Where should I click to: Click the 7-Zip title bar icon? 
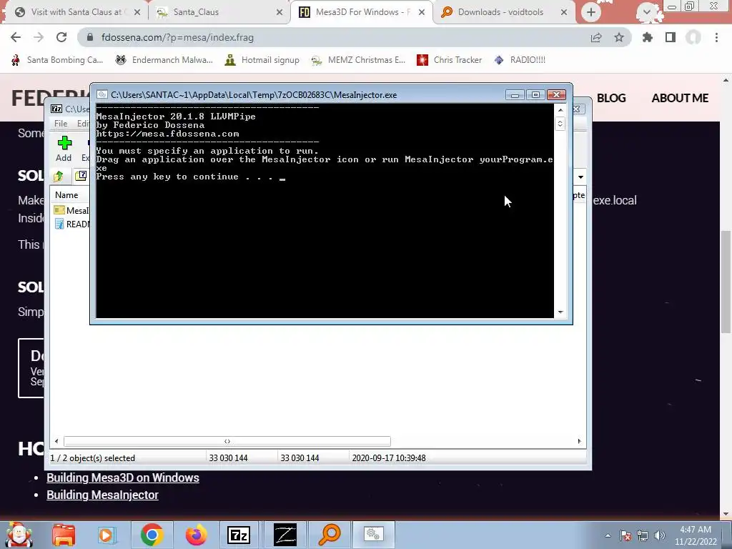tap(56, 109)
